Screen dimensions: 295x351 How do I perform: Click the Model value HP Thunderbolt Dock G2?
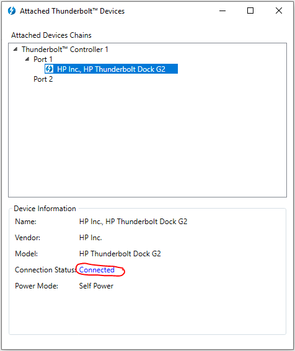pyautogui.click(x=120, y=254)
